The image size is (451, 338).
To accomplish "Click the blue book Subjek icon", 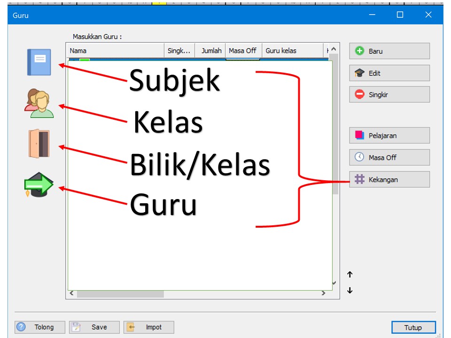I will 39,62.
